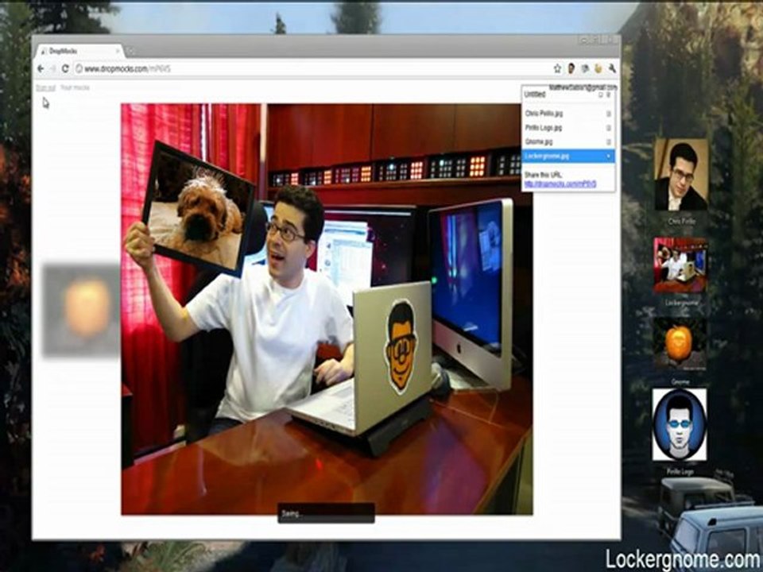Click the browser forward arrow

52,69
